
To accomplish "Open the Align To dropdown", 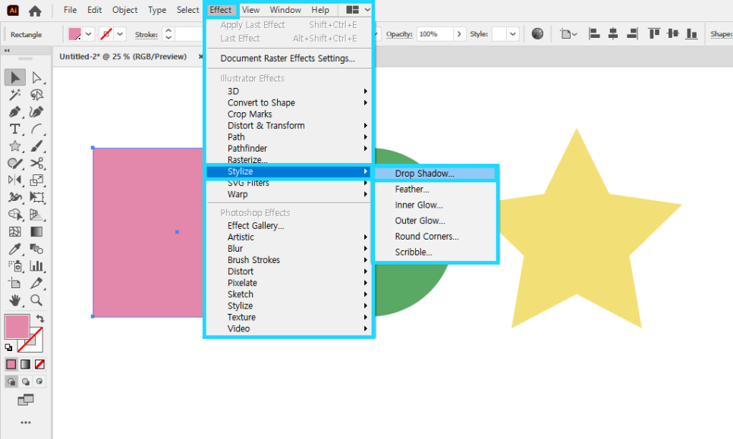I will [x=568, y=34].
